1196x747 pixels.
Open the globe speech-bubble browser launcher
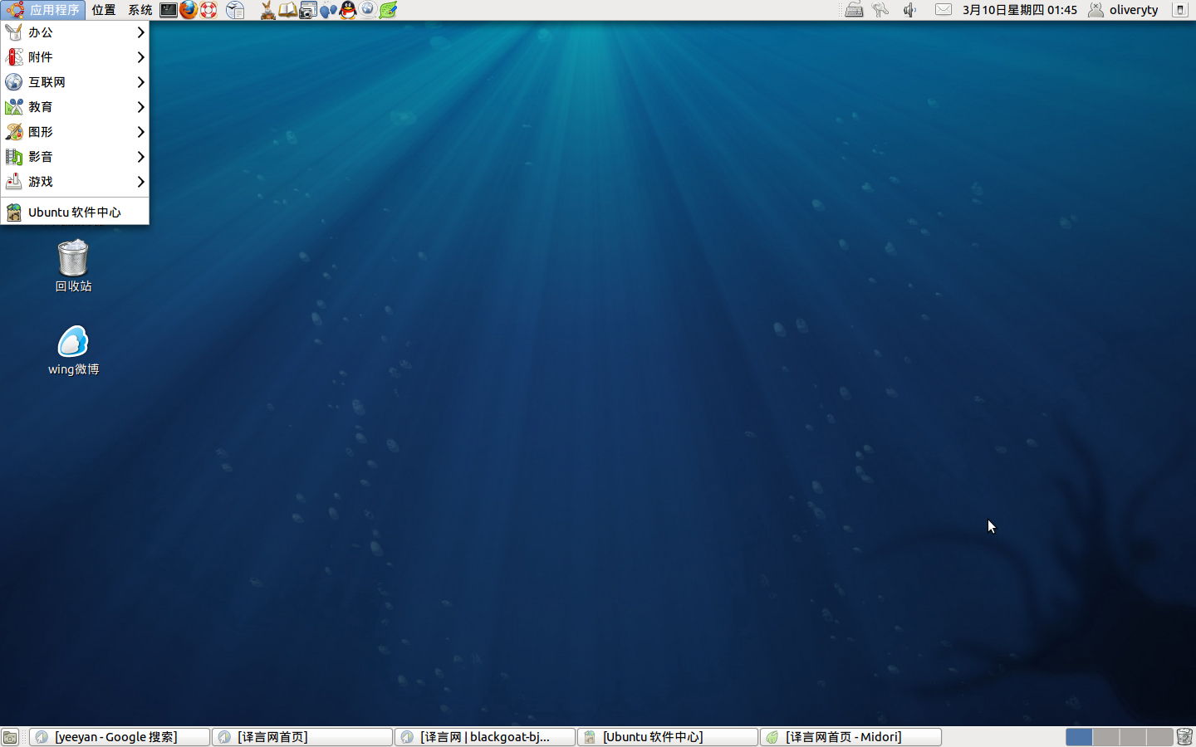pyautogui.click(x=368, y=10)
